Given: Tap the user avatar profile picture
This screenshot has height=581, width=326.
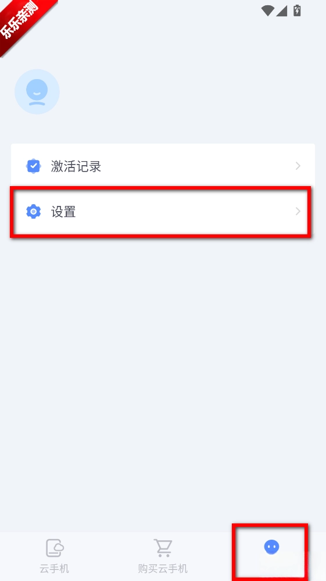Looking at the screenshot, I should [37, 91].
